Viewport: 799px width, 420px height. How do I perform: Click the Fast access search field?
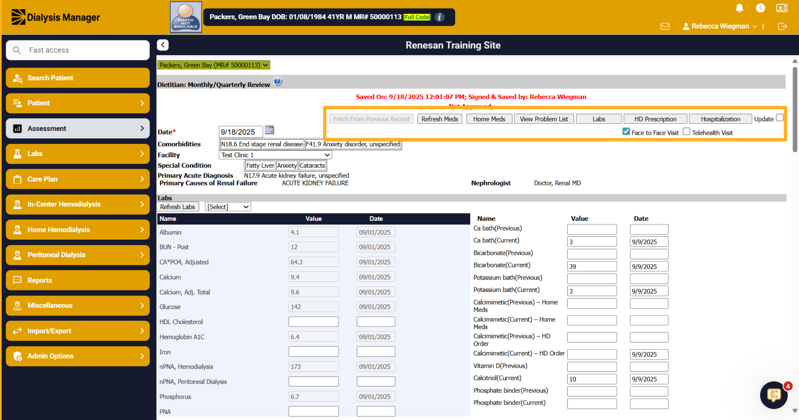pyautogui.click(x=78, y=50)
